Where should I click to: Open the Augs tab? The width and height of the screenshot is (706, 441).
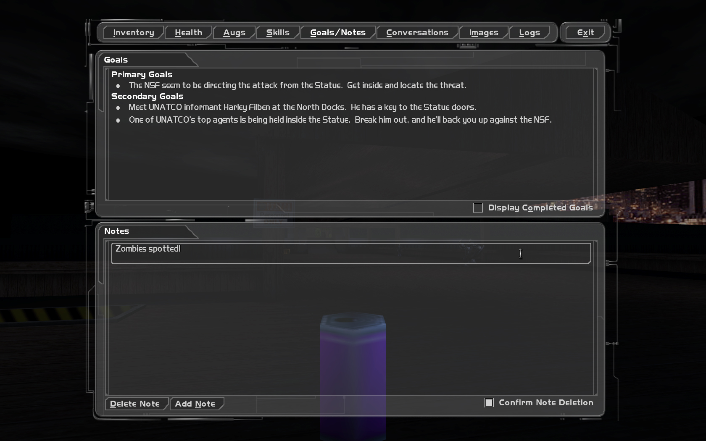(234, 33)
